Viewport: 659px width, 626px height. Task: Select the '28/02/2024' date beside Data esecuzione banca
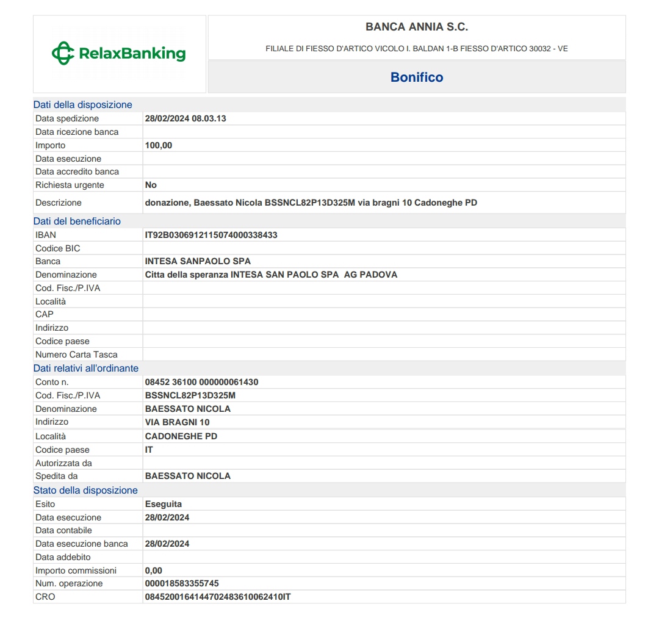click(x=167, y=544)
